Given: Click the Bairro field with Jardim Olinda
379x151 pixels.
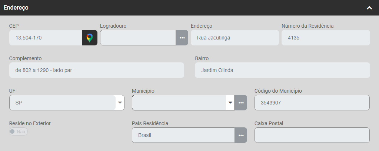Looking at the screenshot, I should (x=282, y=70).
